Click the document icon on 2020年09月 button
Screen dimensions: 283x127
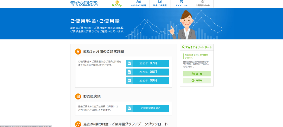129,80
